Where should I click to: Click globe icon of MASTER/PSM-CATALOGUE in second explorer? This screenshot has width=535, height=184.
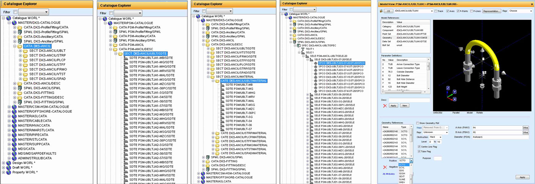(x=110, y=23)
